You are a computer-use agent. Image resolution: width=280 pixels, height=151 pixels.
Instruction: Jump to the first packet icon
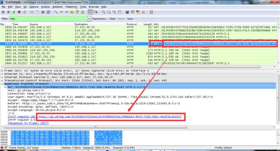coord(77,12)
